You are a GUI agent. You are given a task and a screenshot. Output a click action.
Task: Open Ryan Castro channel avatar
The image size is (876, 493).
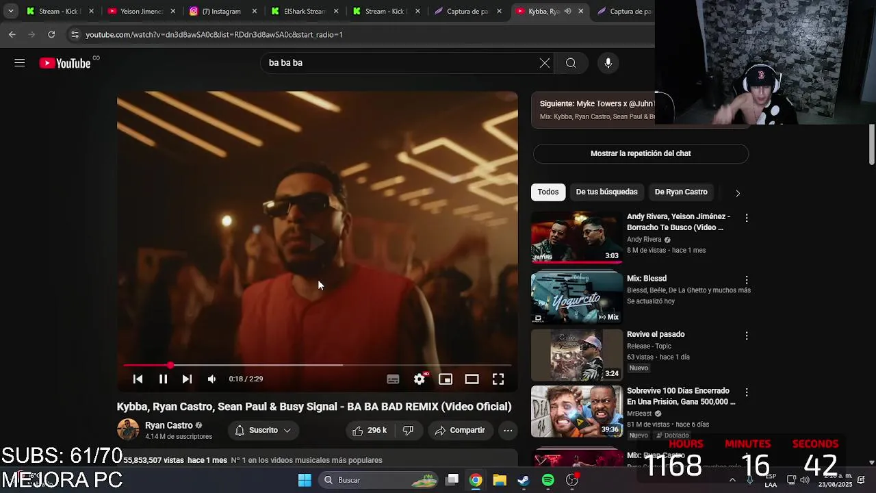coord(128,430)
